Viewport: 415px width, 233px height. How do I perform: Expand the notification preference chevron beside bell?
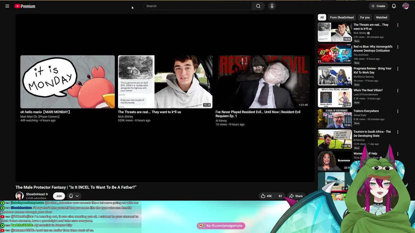(77, 196)
